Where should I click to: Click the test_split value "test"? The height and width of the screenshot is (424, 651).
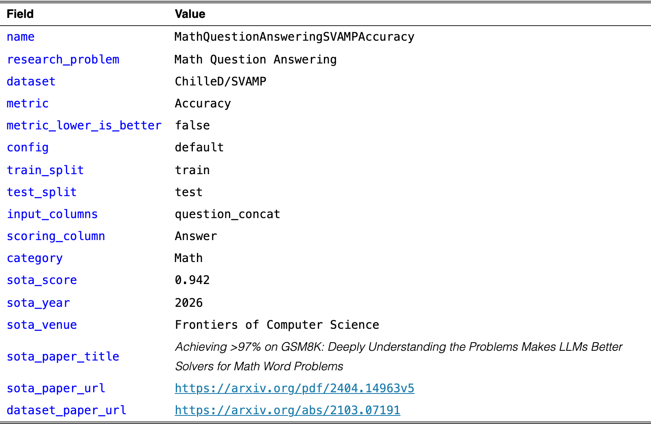point(189,192)
